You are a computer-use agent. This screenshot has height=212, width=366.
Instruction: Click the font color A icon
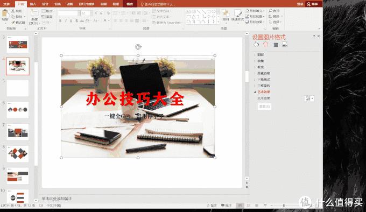pyautogui.click(x=105, y=20)
